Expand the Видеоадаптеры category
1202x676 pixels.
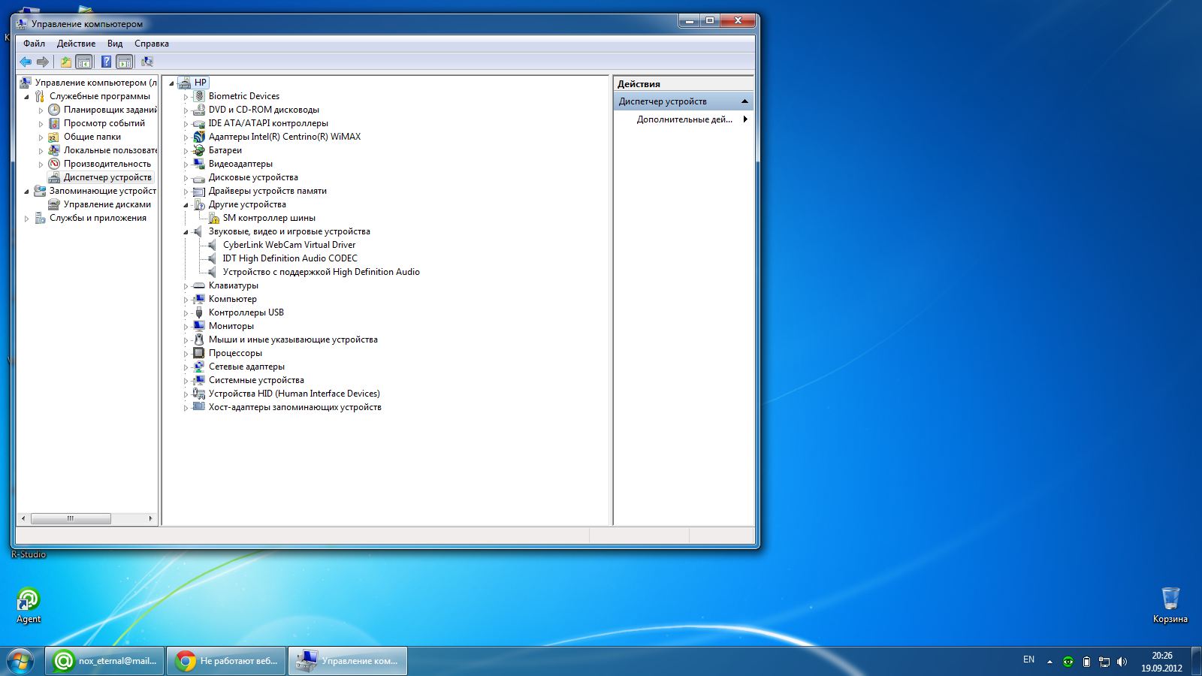pos(186,164)
